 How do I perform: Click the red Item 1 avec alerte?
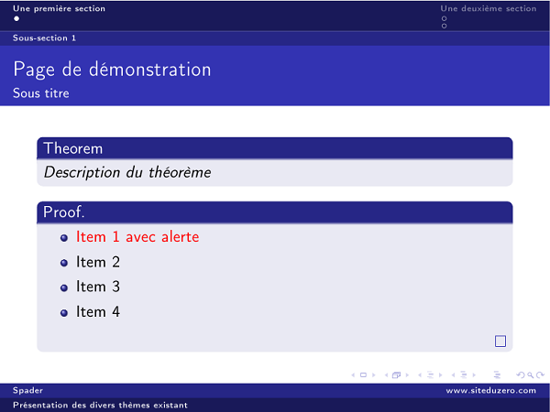[137, 237]
